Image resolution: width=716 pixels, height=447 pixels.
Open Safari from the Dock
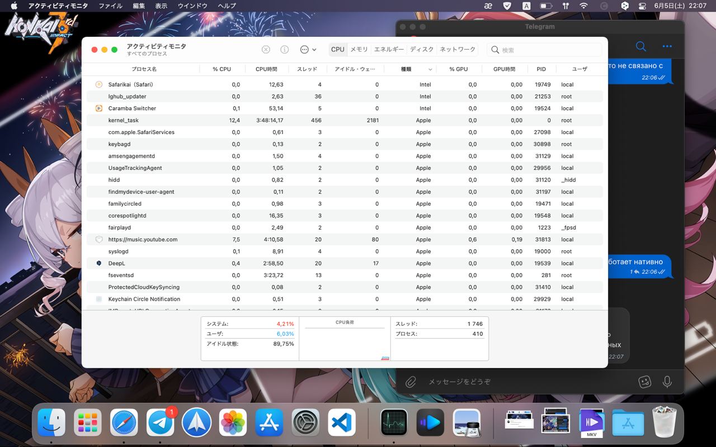pos(124,422)
